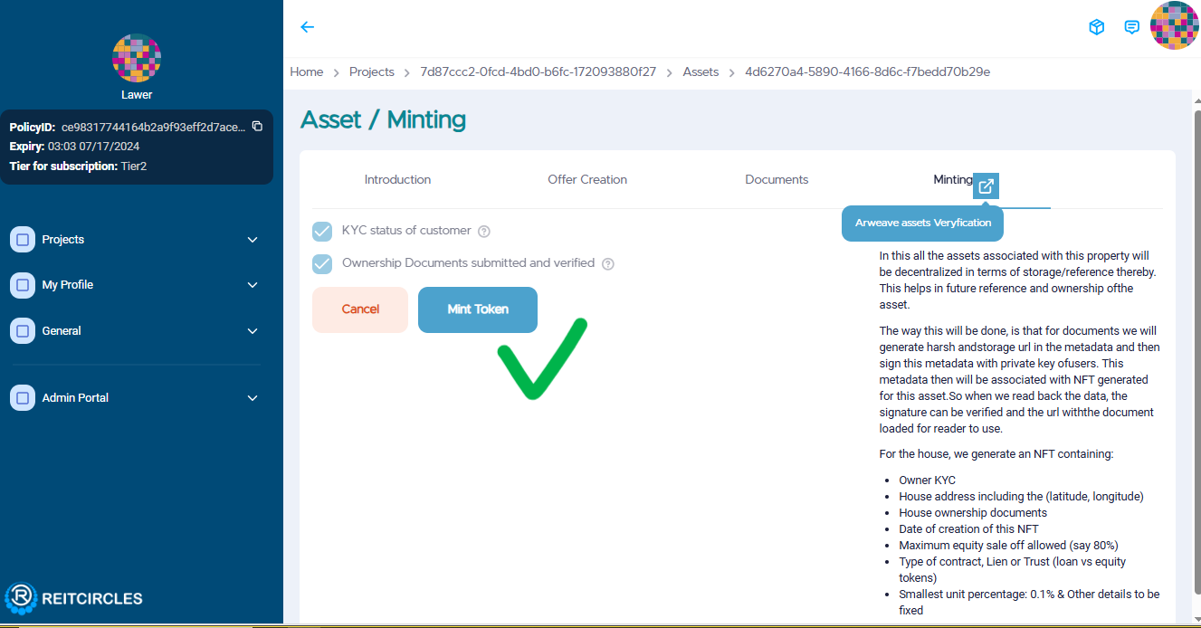The width and height of the screenshot is (1201, 628).
Task: Switch to the Introduction tab
Action: point(397,180)
